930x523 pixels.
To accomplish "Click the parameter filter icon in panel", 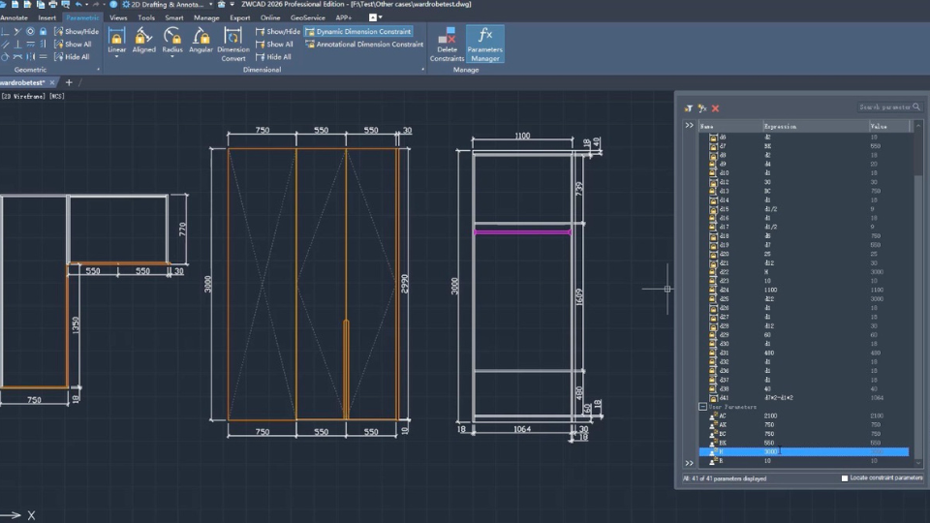I will [688, 108].
